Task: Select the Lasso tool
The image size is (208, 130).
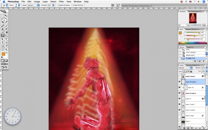Action: point(2,19)
